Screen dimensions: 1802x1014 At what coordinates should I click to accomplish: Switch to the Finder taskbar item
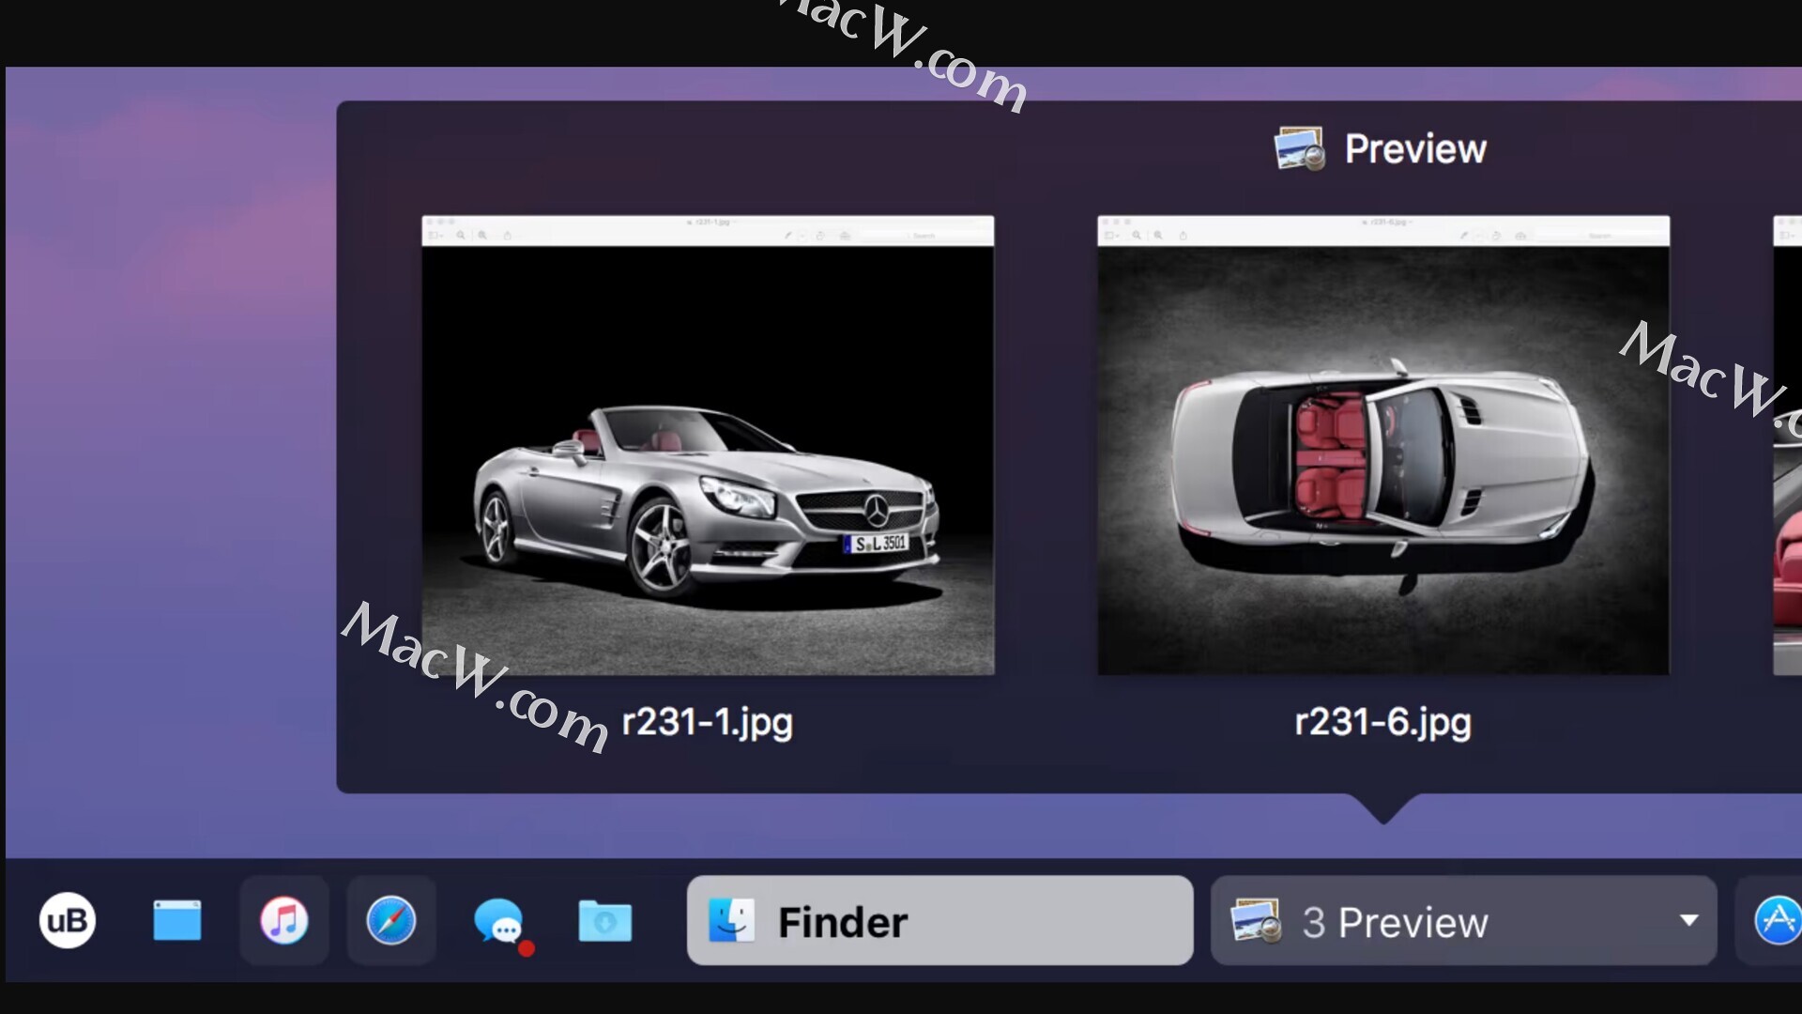(939, 920)
